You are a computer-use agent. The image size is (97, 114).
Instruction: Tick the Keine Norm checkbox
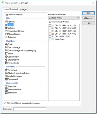point(50,39)
